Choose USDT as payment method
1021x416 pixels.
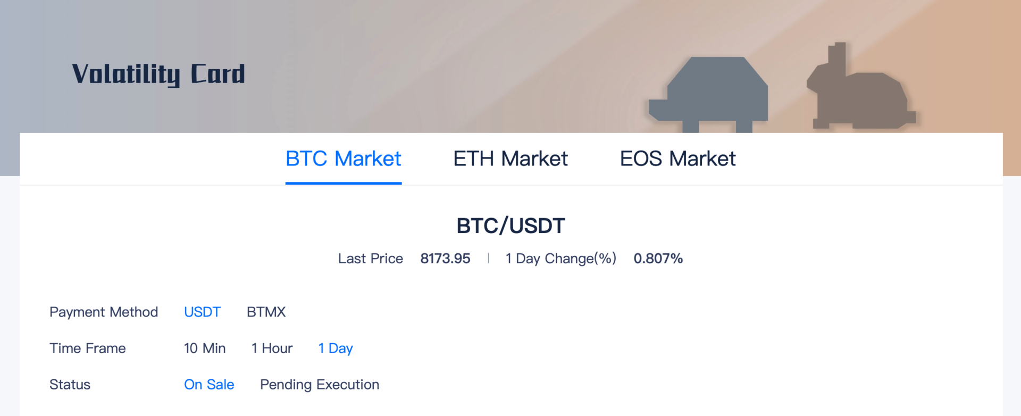click(x=202, y=312)
